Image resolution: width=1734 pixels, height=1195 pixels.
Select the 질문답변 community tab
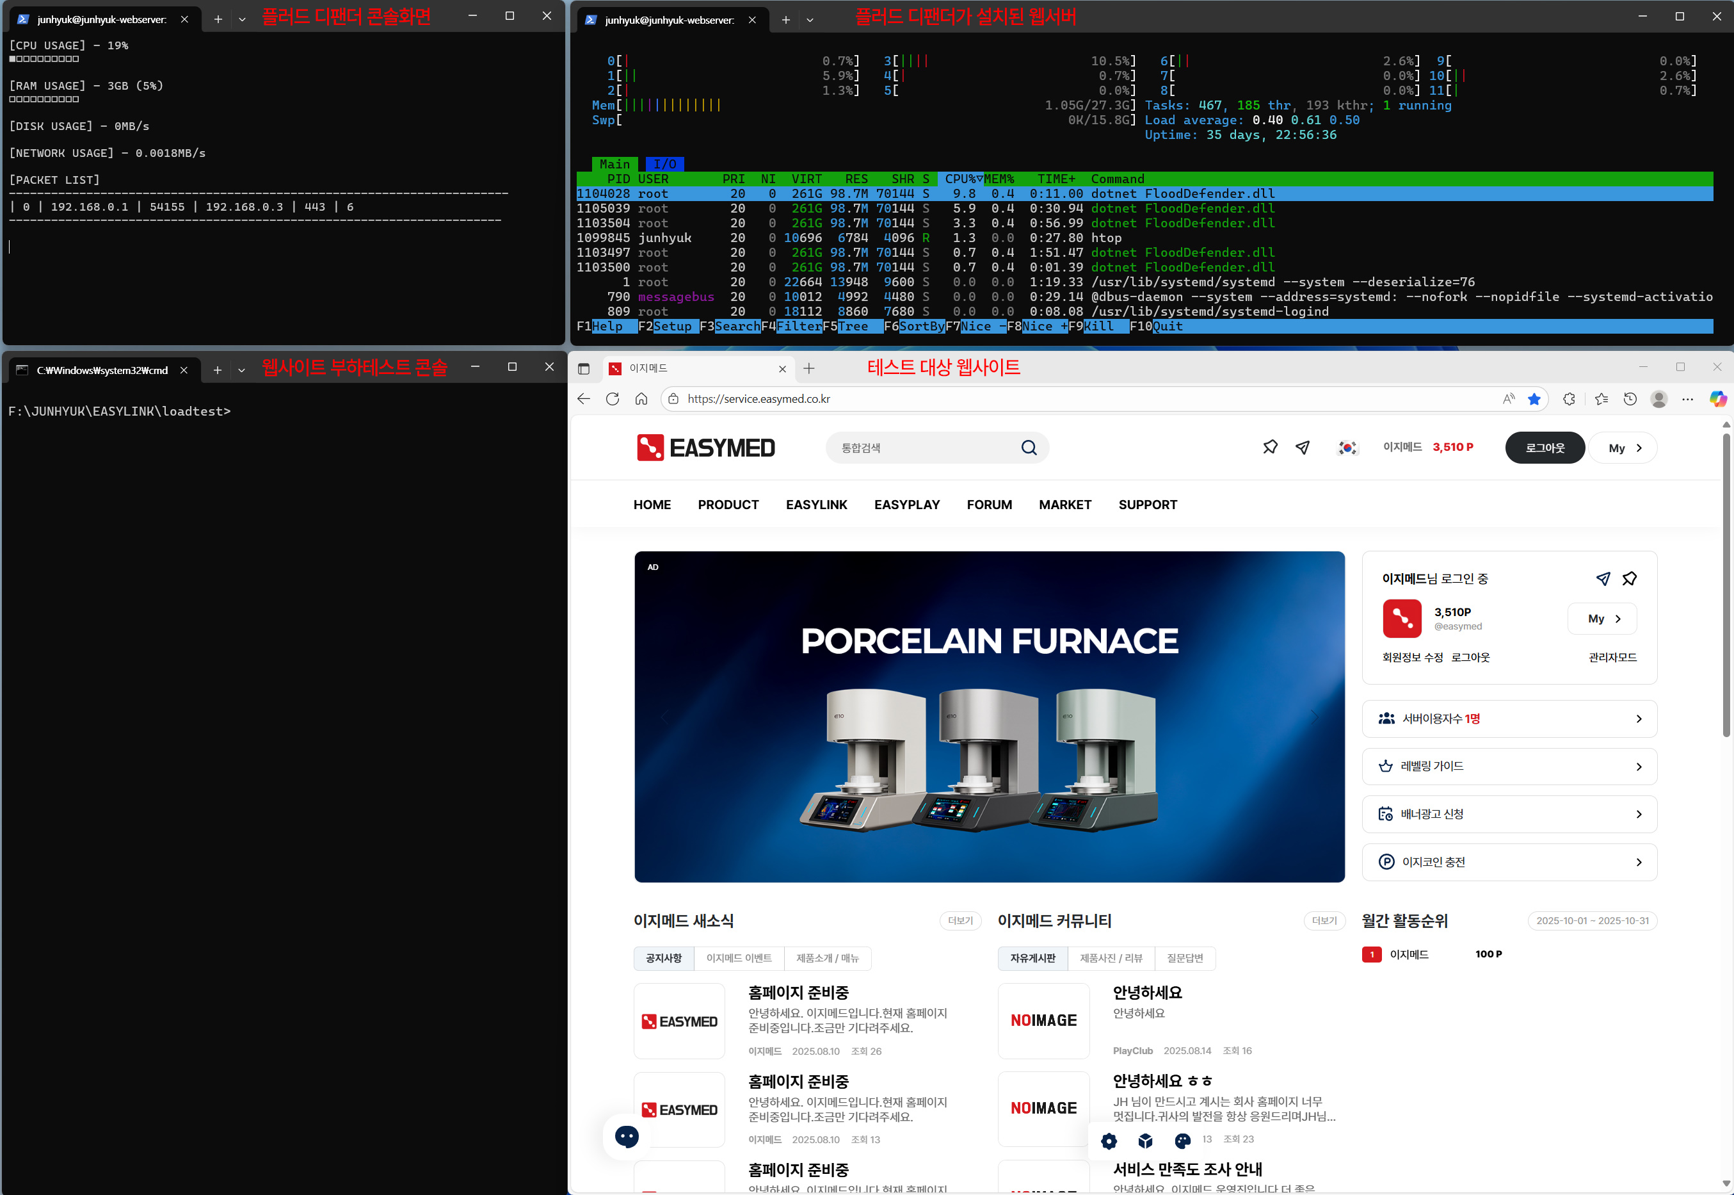tap(1185, 959)
